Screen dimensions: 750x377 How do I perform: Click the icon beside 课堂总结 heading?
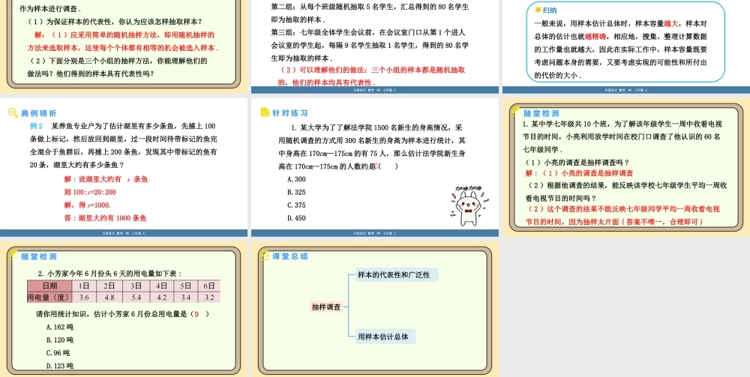coord(265,256)
